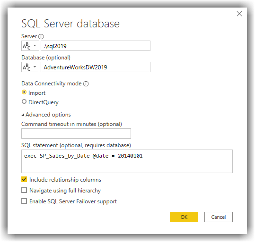Enable SQL Server Failover support checkbox
Screen dimensions: 255x242
click(x=24, y=201)
